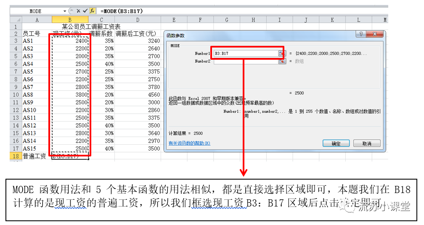The width and height of the screenshot is (424, 225).
Task: Select column L header
Action: tap(358, 20)
